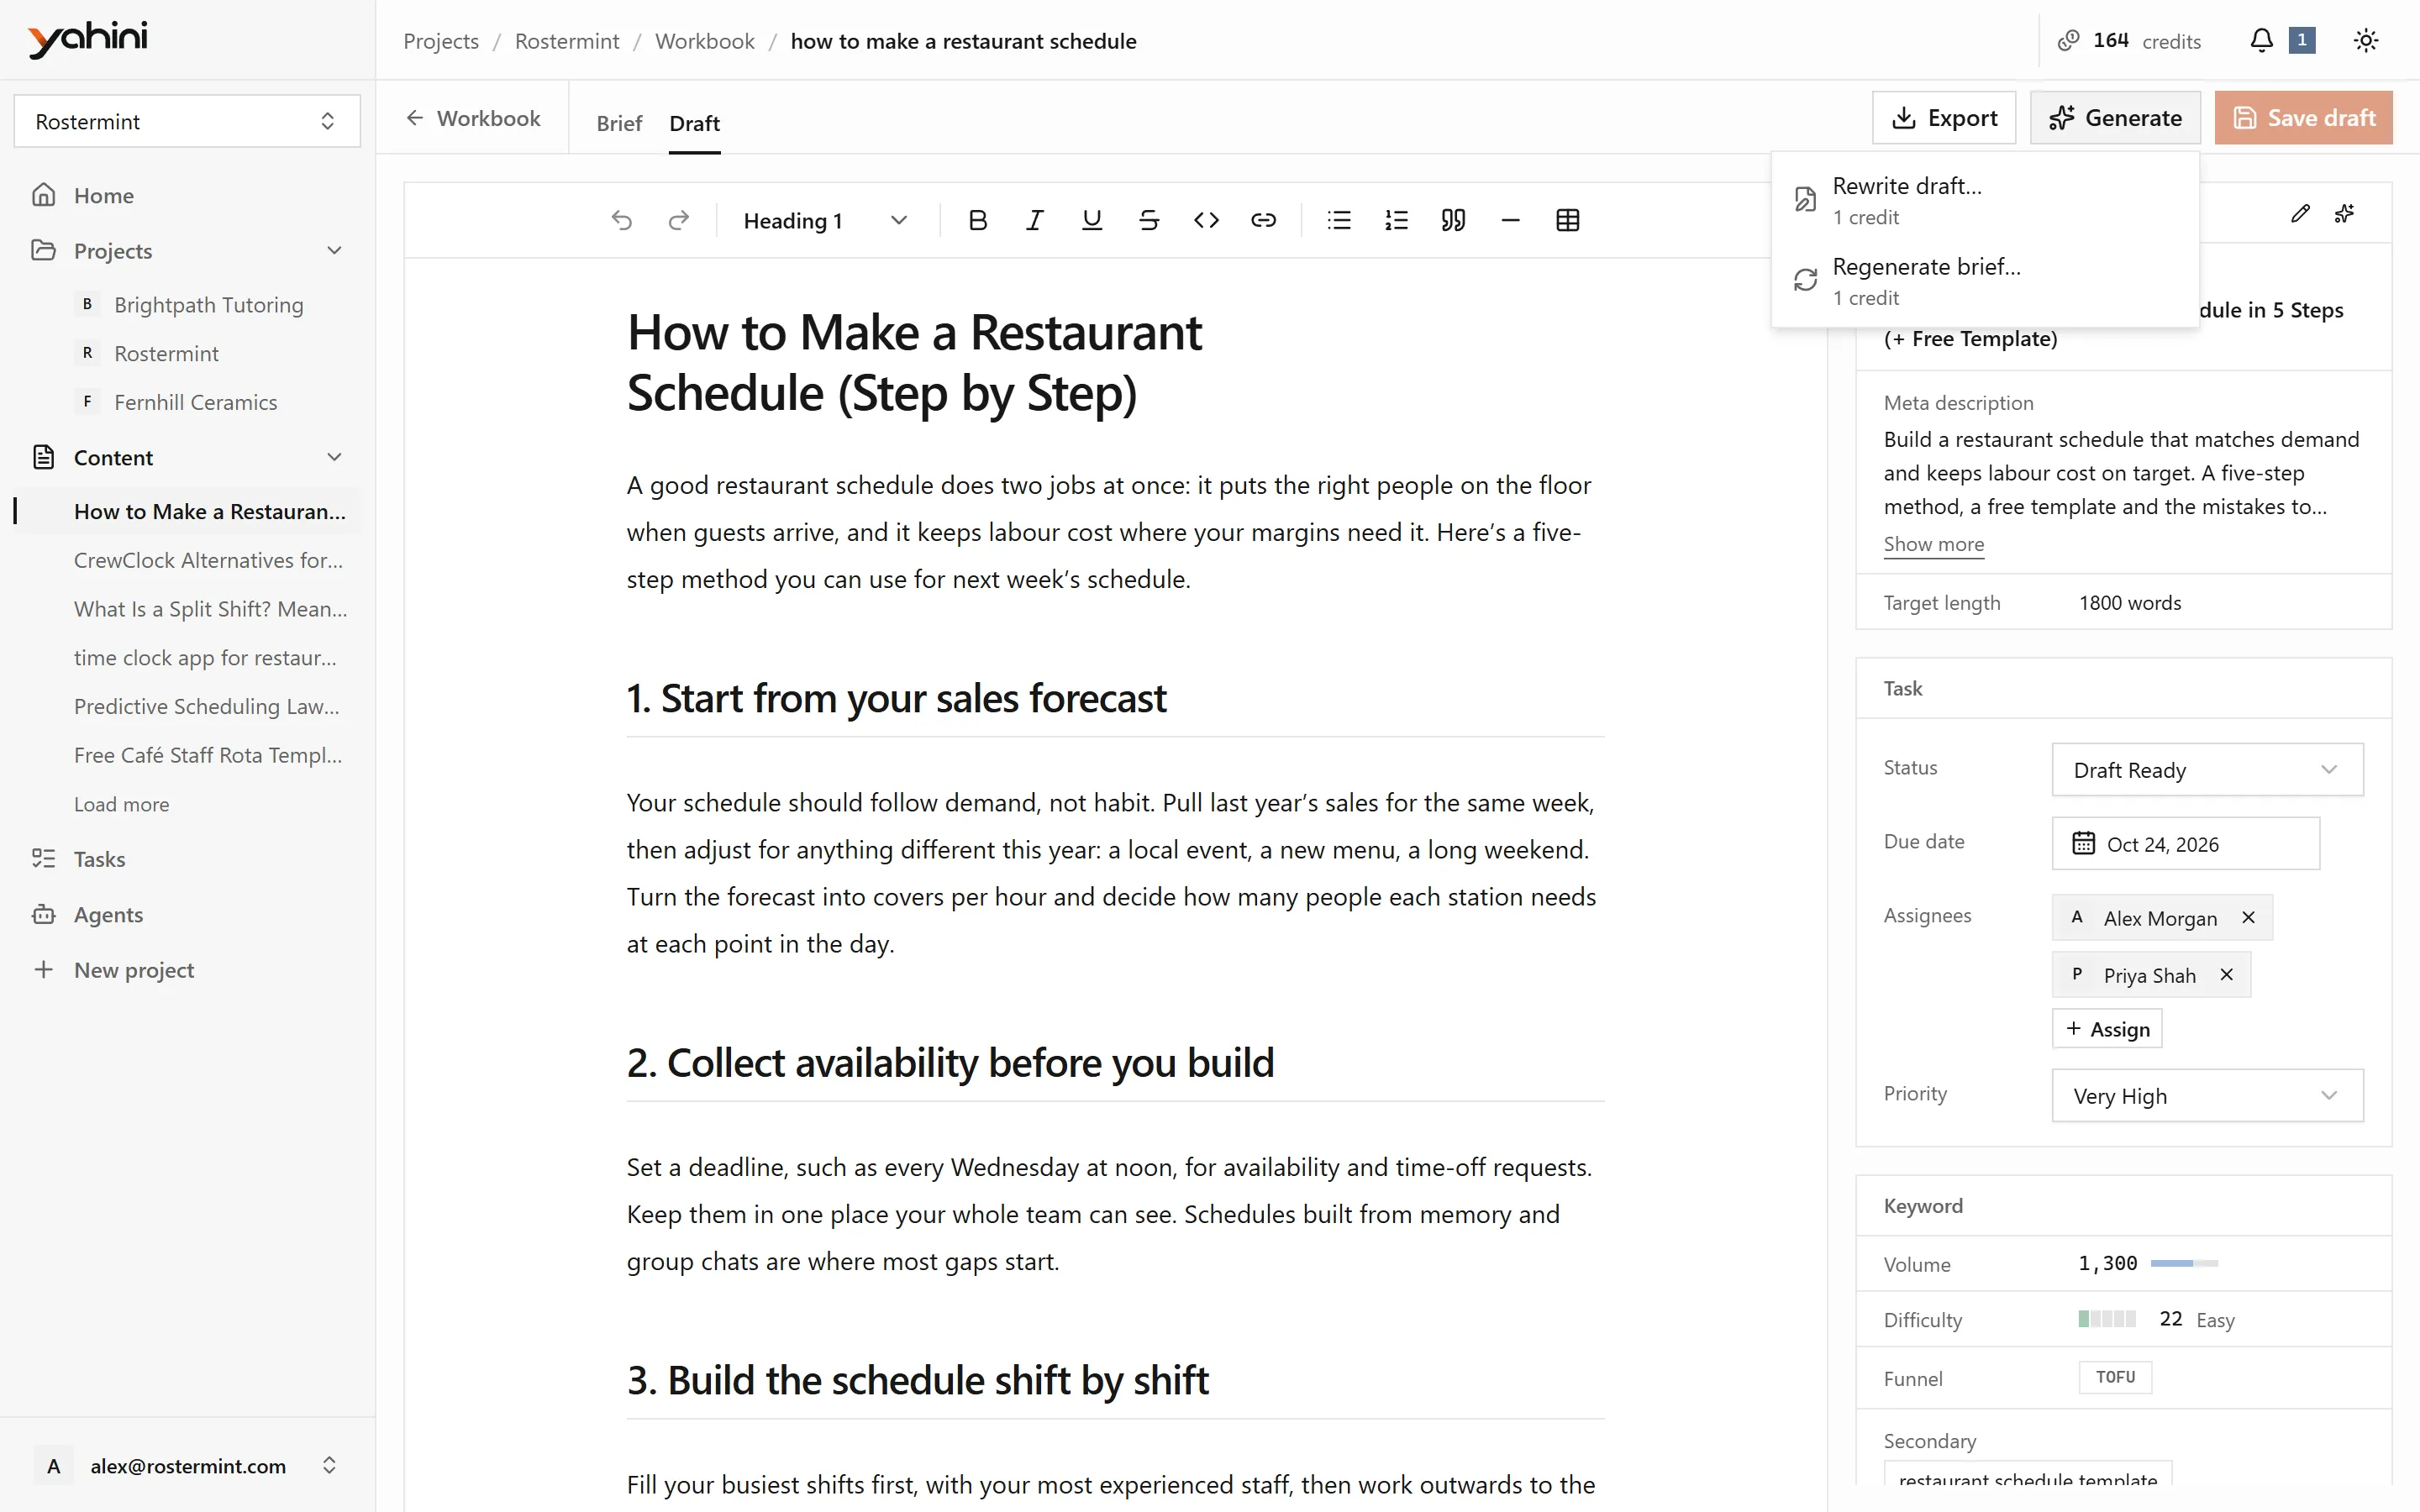This screenshot has width=2420, height=1512.
Task: Switch to the Brief tab
Action: [x=619, y=123]
